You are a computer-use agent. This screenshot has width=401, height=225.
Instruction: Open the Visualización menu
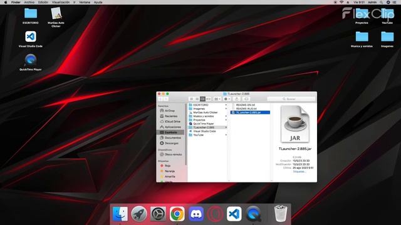click(61, 2)
